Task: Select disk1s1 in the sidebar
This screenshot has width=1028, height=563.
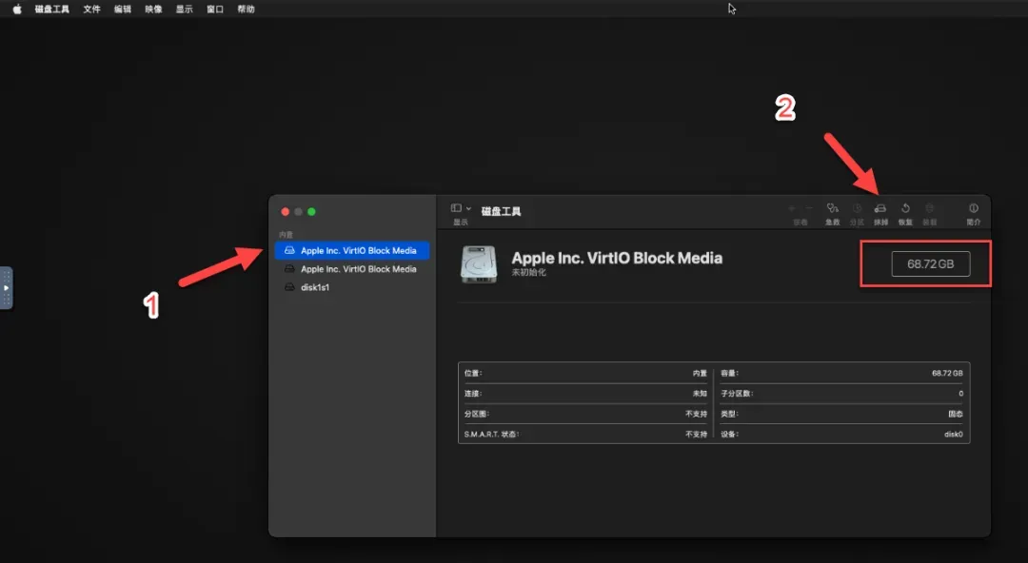Action: [352, 287]
